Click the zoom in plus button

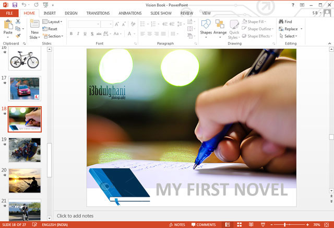point(307,224)
